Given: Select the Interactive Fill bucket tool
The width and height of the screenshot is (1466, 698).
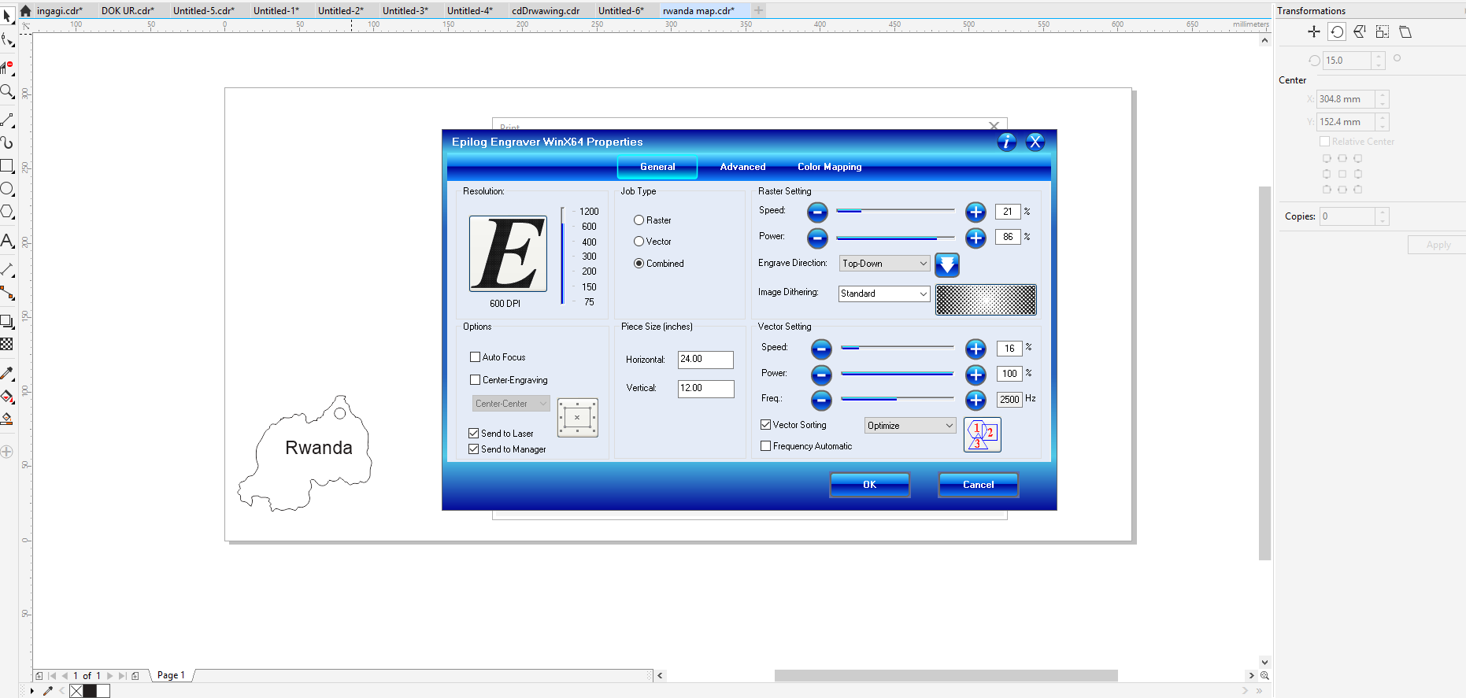Looking at the screenshot, I should (x=7, y=397).
